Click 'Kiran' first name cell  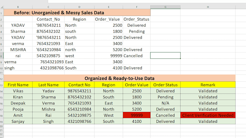[x=18, y=97]
